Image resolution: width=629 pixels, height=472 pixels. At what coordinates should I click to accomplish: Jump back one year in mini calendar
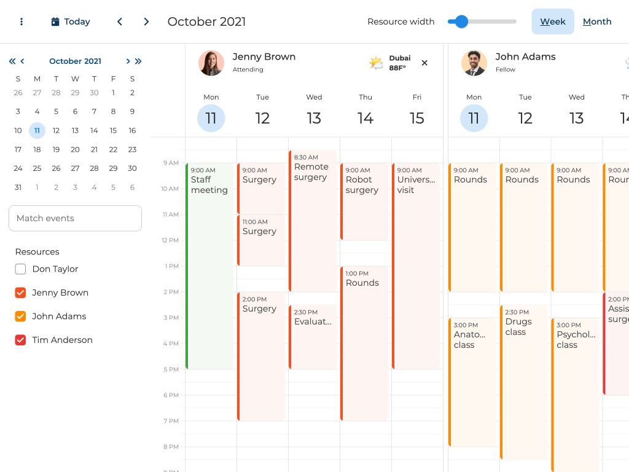pyautogui.click(x=12, y=61)
